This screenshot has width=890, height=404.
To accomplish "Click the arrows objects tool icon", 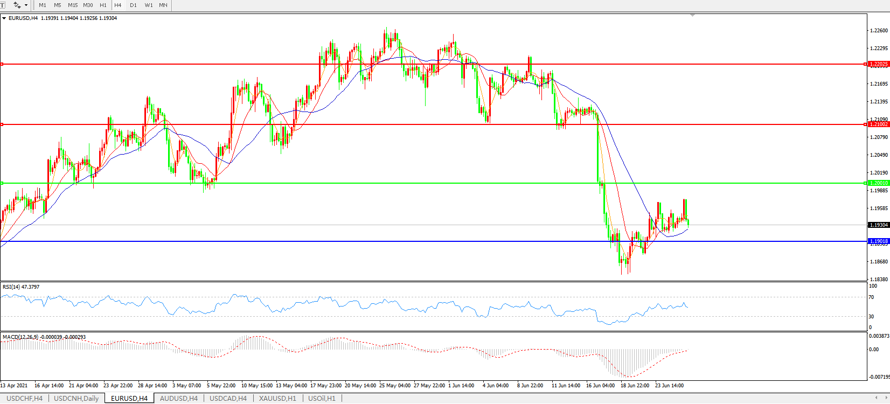I will click(x=17, y=5).
